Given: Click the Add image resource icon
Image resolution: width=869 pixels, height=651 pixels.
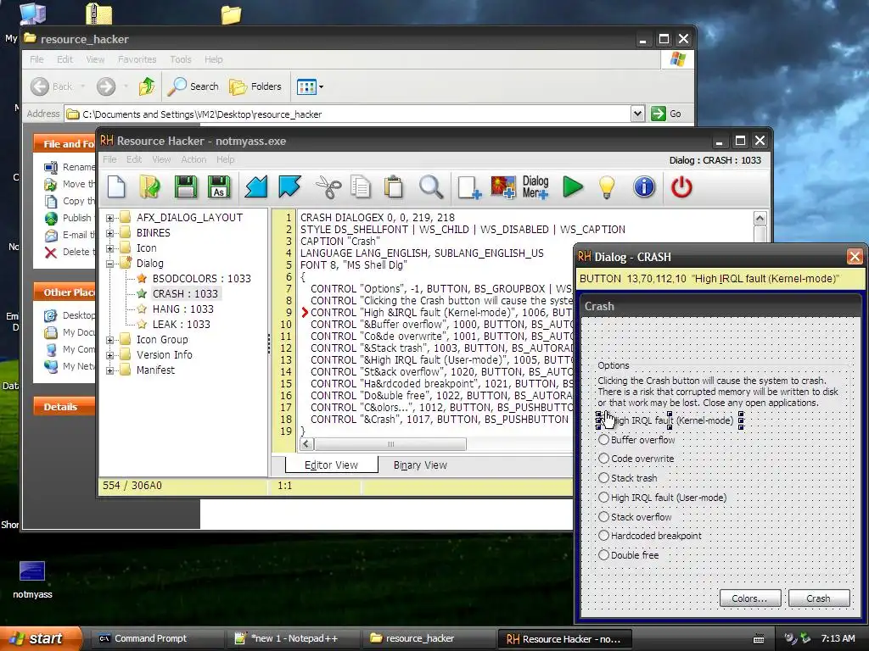Looking at the screenshot, I should (x=502, y=187).
